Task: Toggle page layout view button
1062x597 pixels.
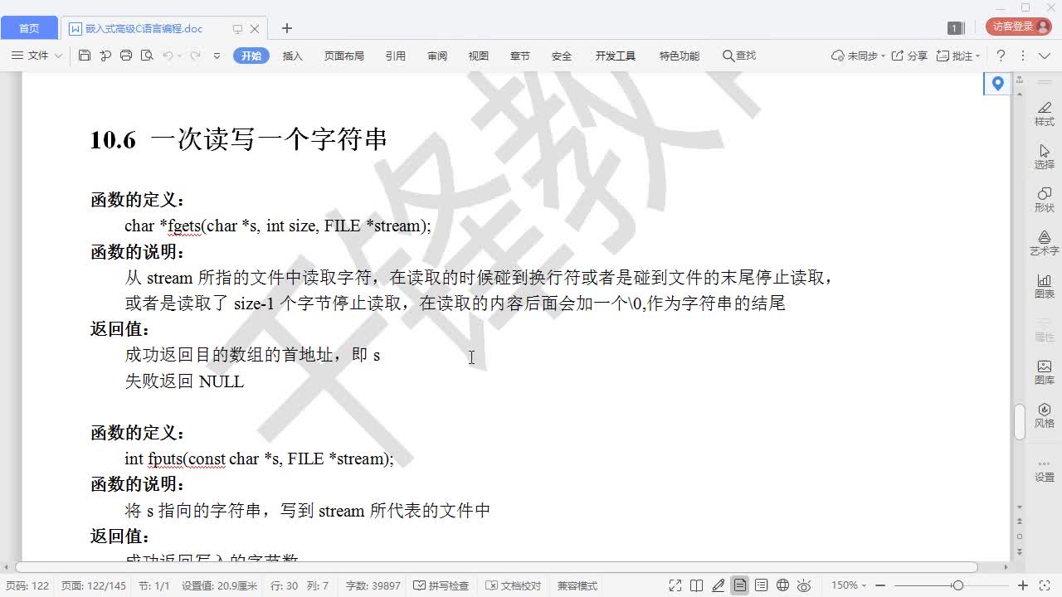Action: click(x=739, y=585)
